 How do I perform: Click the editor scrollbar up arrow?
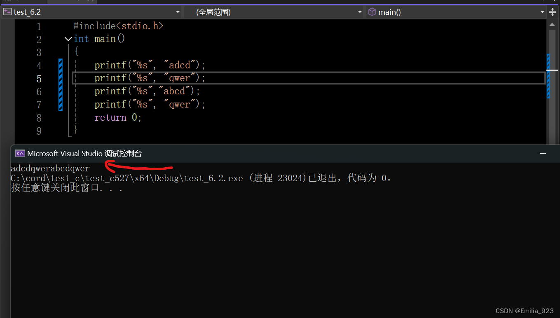552,25
